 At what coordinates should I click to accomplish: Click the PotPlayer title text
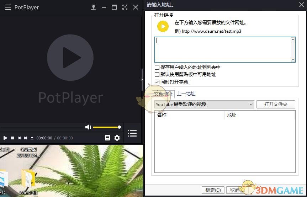click(x=27, y=7)
